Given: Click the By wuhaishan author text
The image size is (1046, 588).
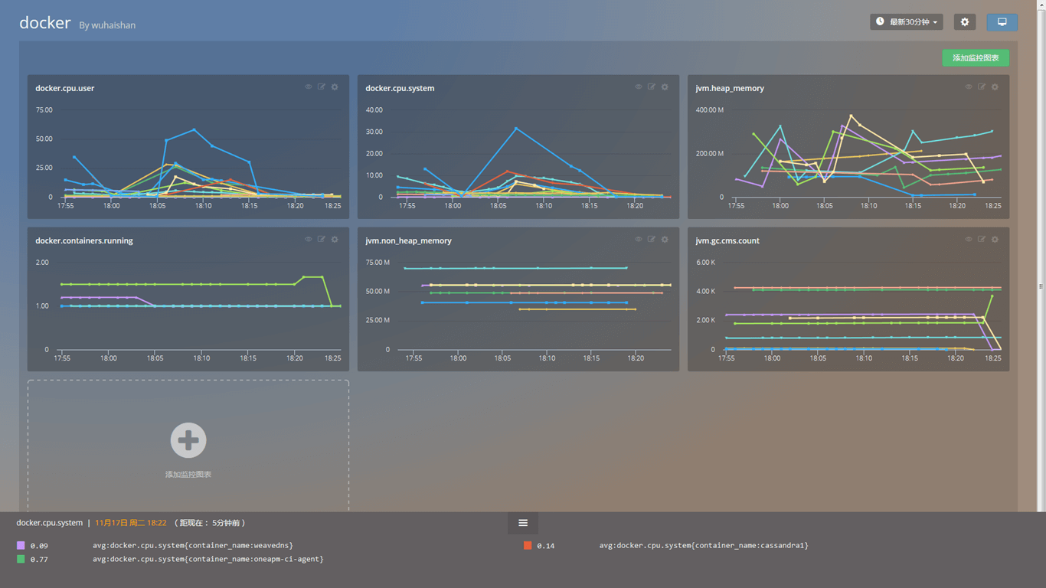Looking at the screenshot, I should (107, 25).
